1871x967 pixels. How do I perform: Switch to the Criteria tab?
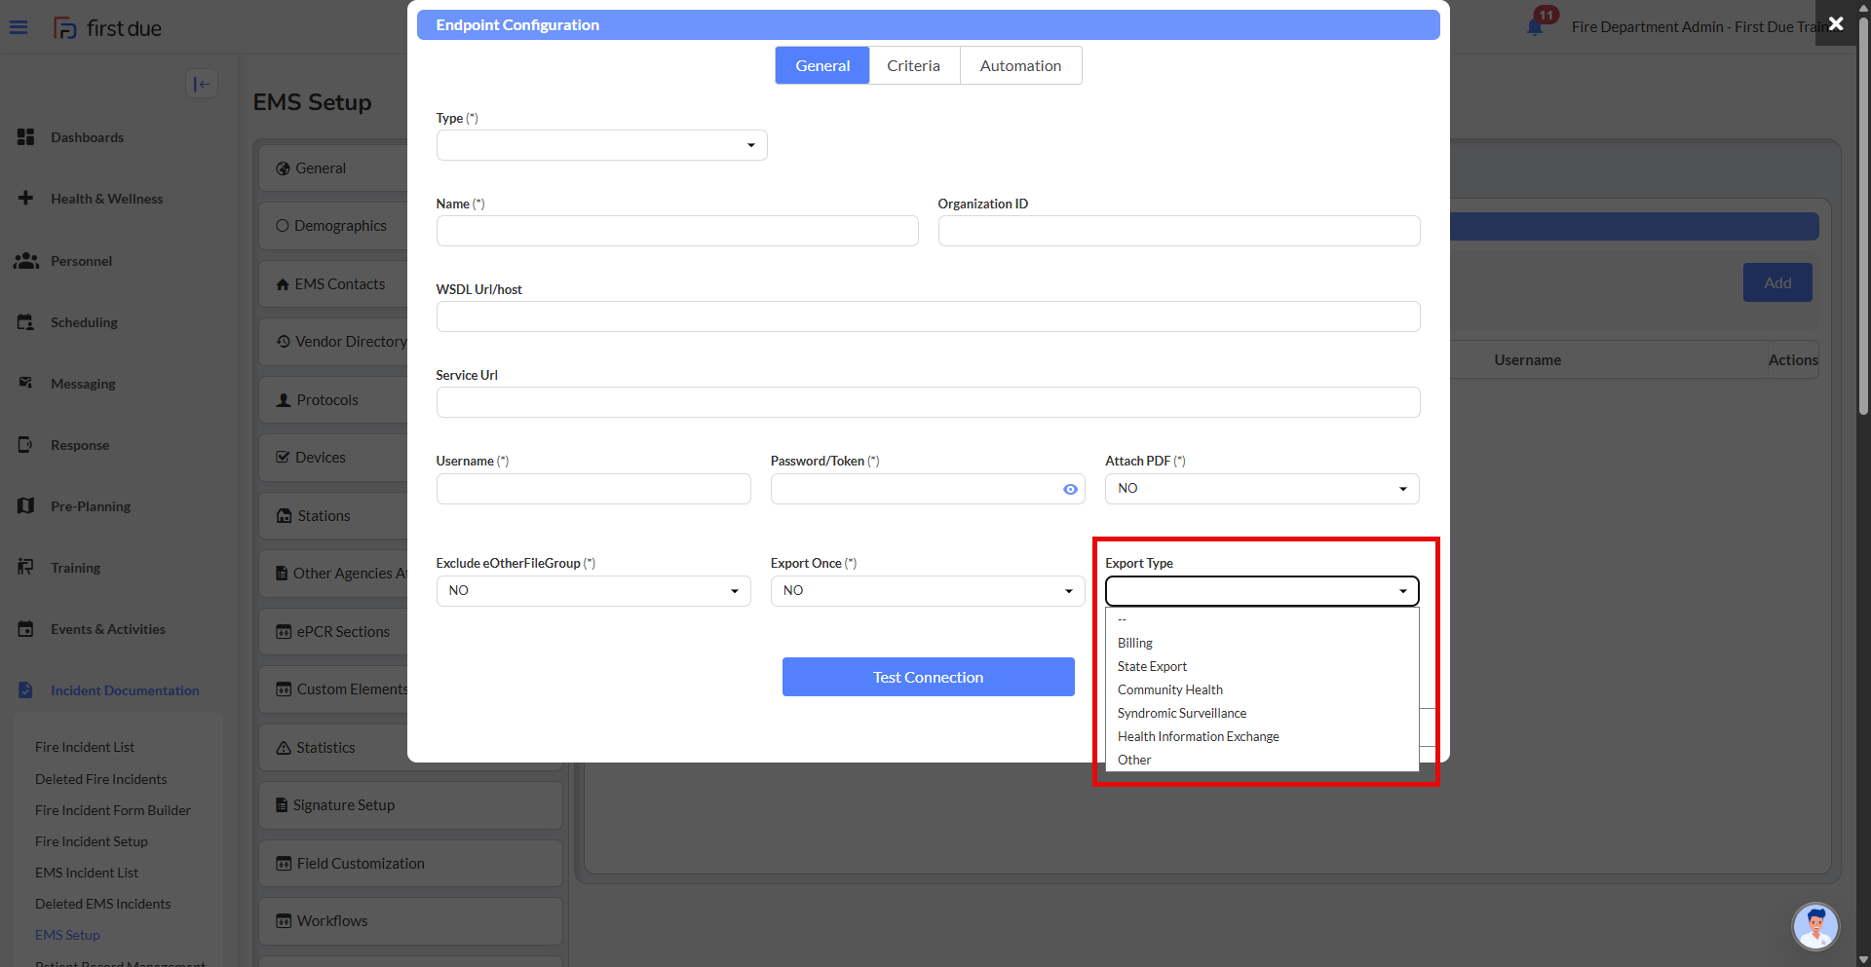[913, 66]
